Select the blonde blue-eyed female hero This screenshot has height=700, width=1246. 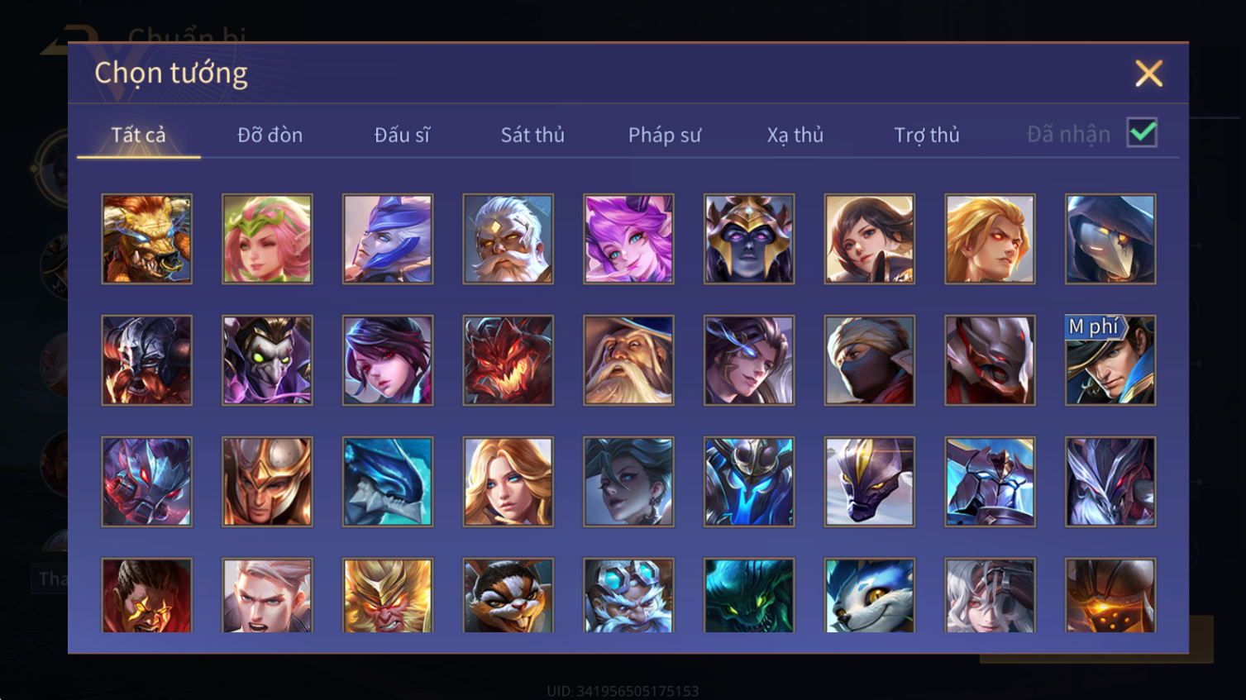click(x=508, y=482)
